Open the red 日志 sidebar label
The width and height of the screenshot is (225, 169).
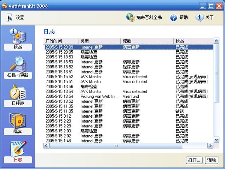[x=18, y=160]
